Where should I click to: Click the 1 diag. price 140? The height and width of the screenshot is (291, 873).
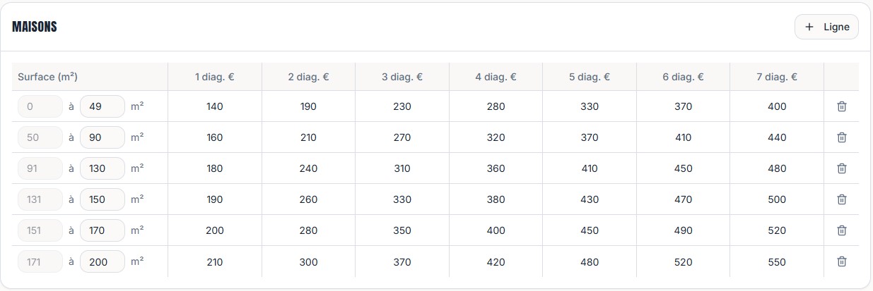(x=214, y=106)
